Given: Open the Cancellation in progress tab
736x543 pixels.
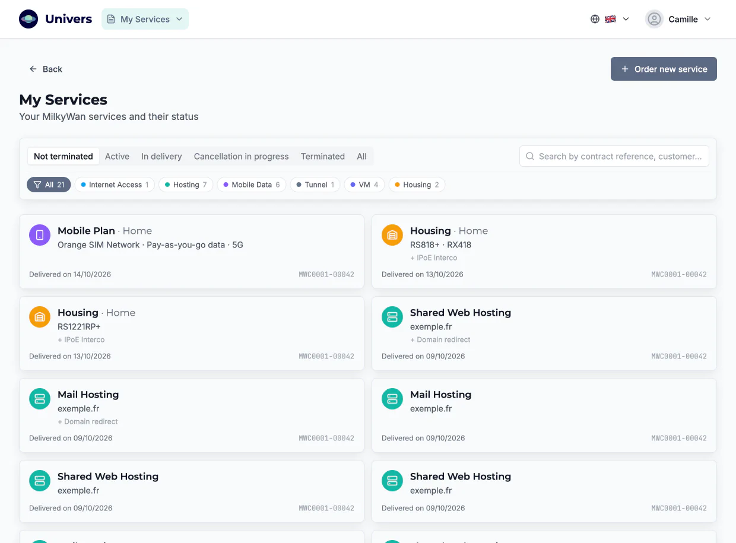Looking at the screenshot, I should point(241,156).
